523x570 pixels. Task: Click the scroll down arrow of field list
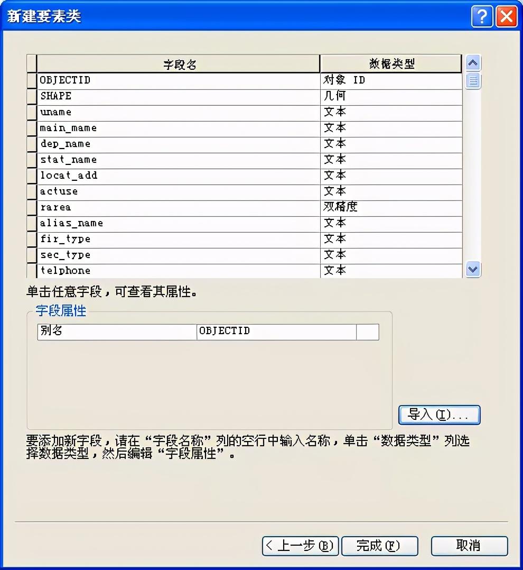(x=473, y=269)
